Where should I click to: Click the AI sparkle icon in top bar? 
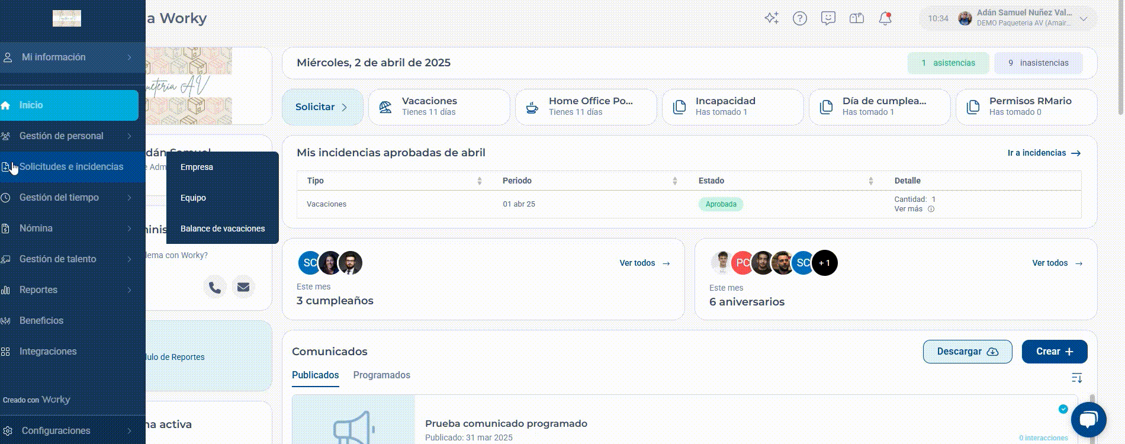click(771, 18)
